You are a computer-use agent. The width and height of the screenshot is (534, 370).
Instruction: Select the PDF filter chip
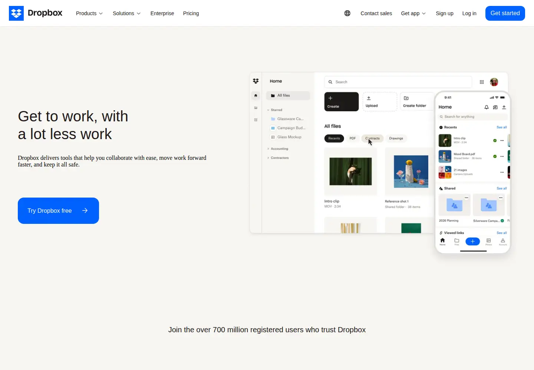tap(353, 138)
